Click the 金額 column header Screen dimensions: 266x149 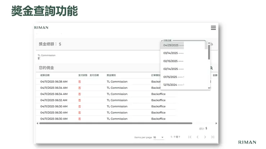pos(215,75)
